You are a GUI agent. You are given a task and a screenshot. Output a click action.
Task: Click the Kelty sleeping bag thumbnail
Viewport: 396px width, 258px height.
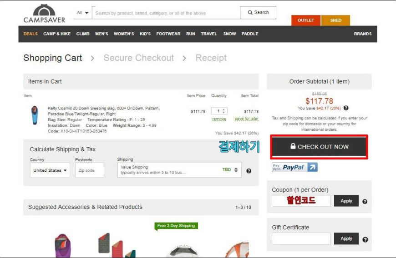[35, 115]
